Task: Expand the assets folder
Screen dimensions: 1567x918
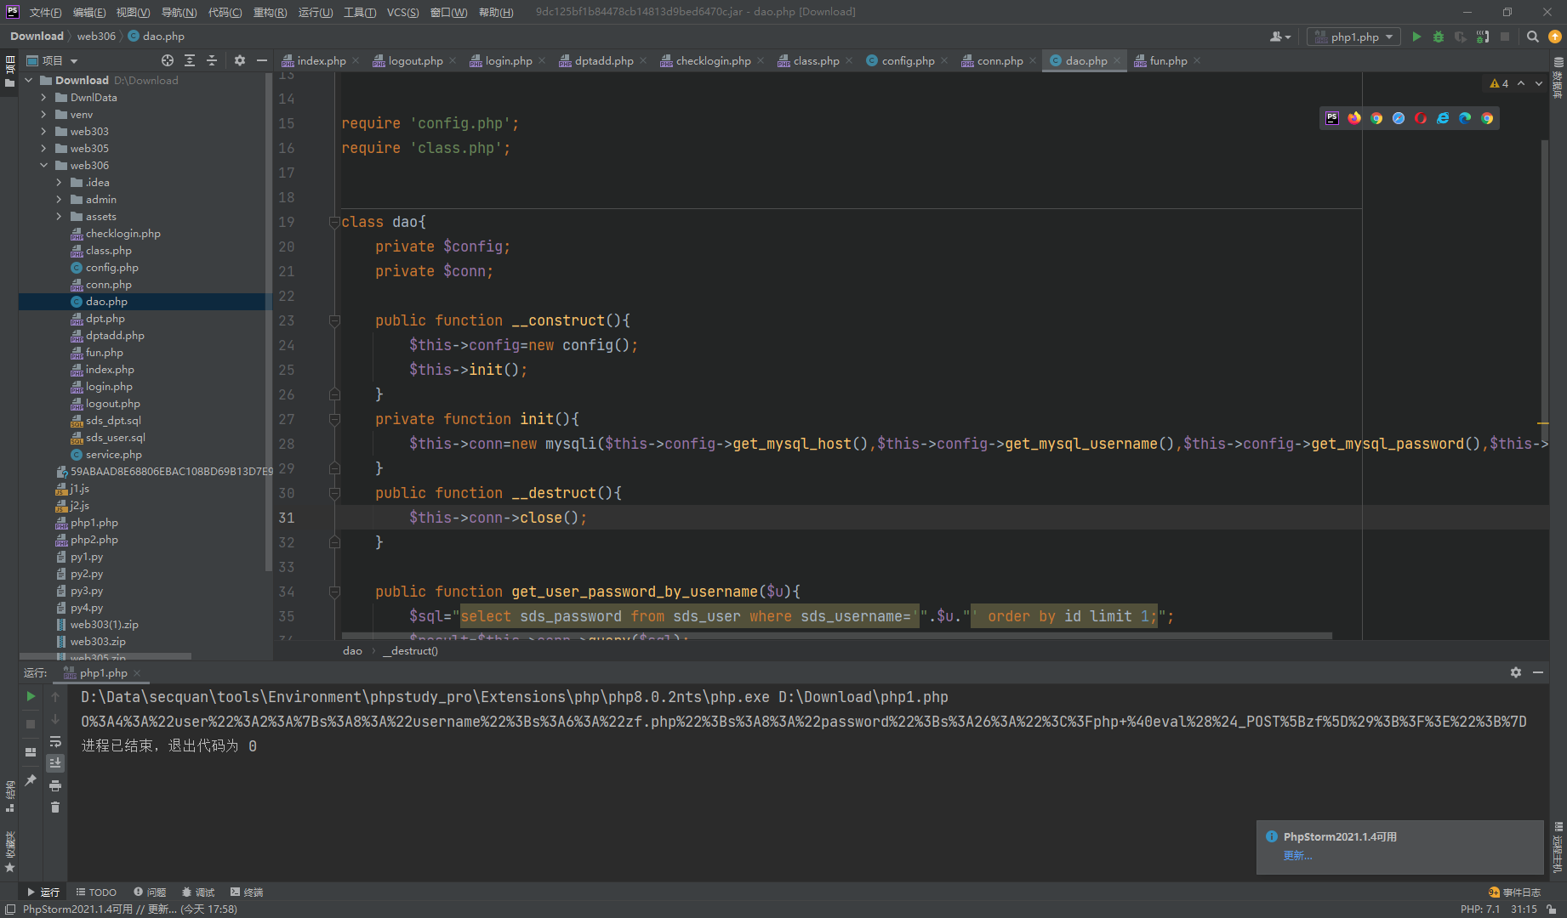Action: point(59,217)
